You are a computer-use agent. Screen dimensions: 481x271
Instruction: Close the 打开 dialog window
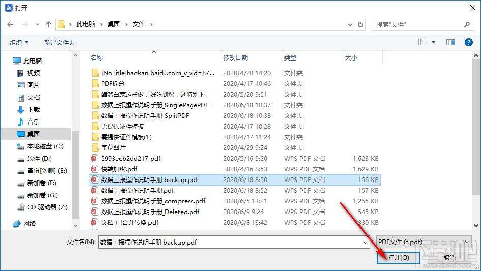tap(473, 8)
